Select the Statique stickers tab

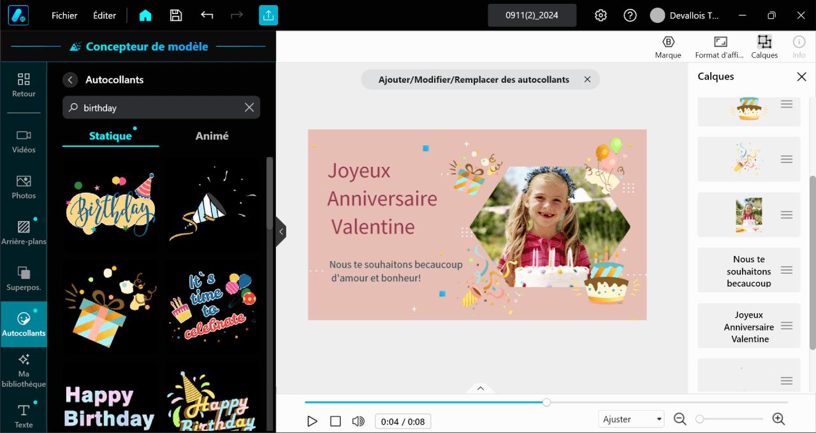coord(110,136)
